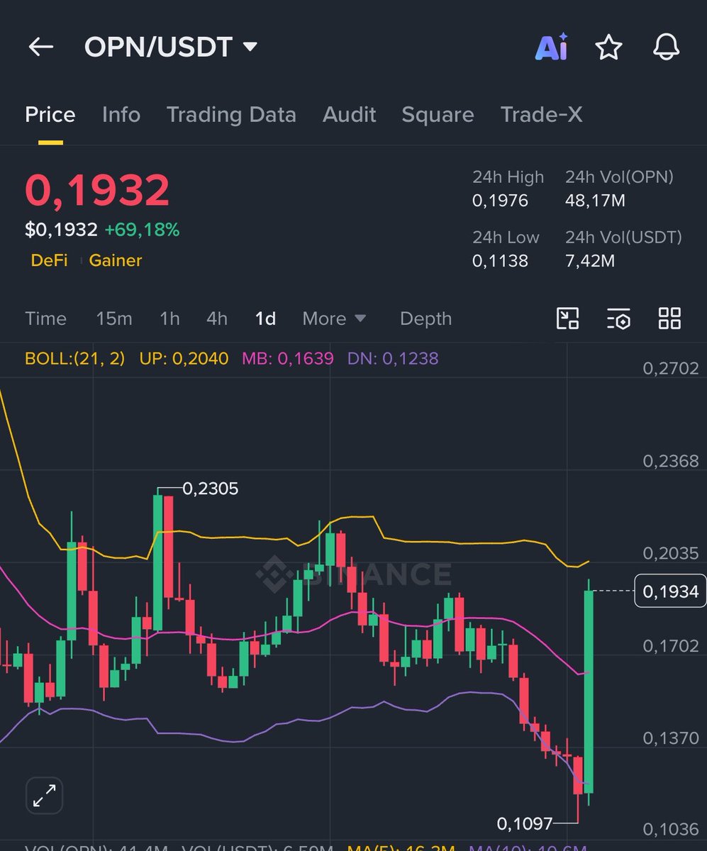The height and width of the screenshot is (851, 707).
Task: Tap the 0,1097 low marker label
Action: (x=525, y=823)
